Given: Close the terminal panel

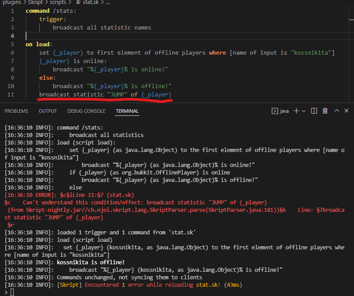Looking at the screenshot, I should [346, 111].
